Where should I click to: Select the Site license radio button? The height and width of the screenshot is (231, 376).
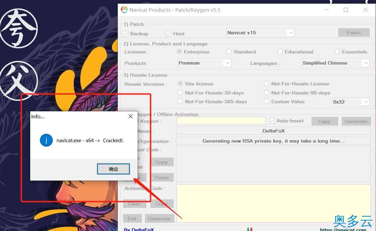pos(180,84)
